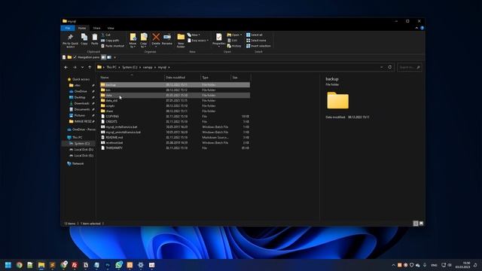The height and width of the screenshot is (271, 482).
Task: Click the Back navigation arrow
Action: (x=66, y=67)
